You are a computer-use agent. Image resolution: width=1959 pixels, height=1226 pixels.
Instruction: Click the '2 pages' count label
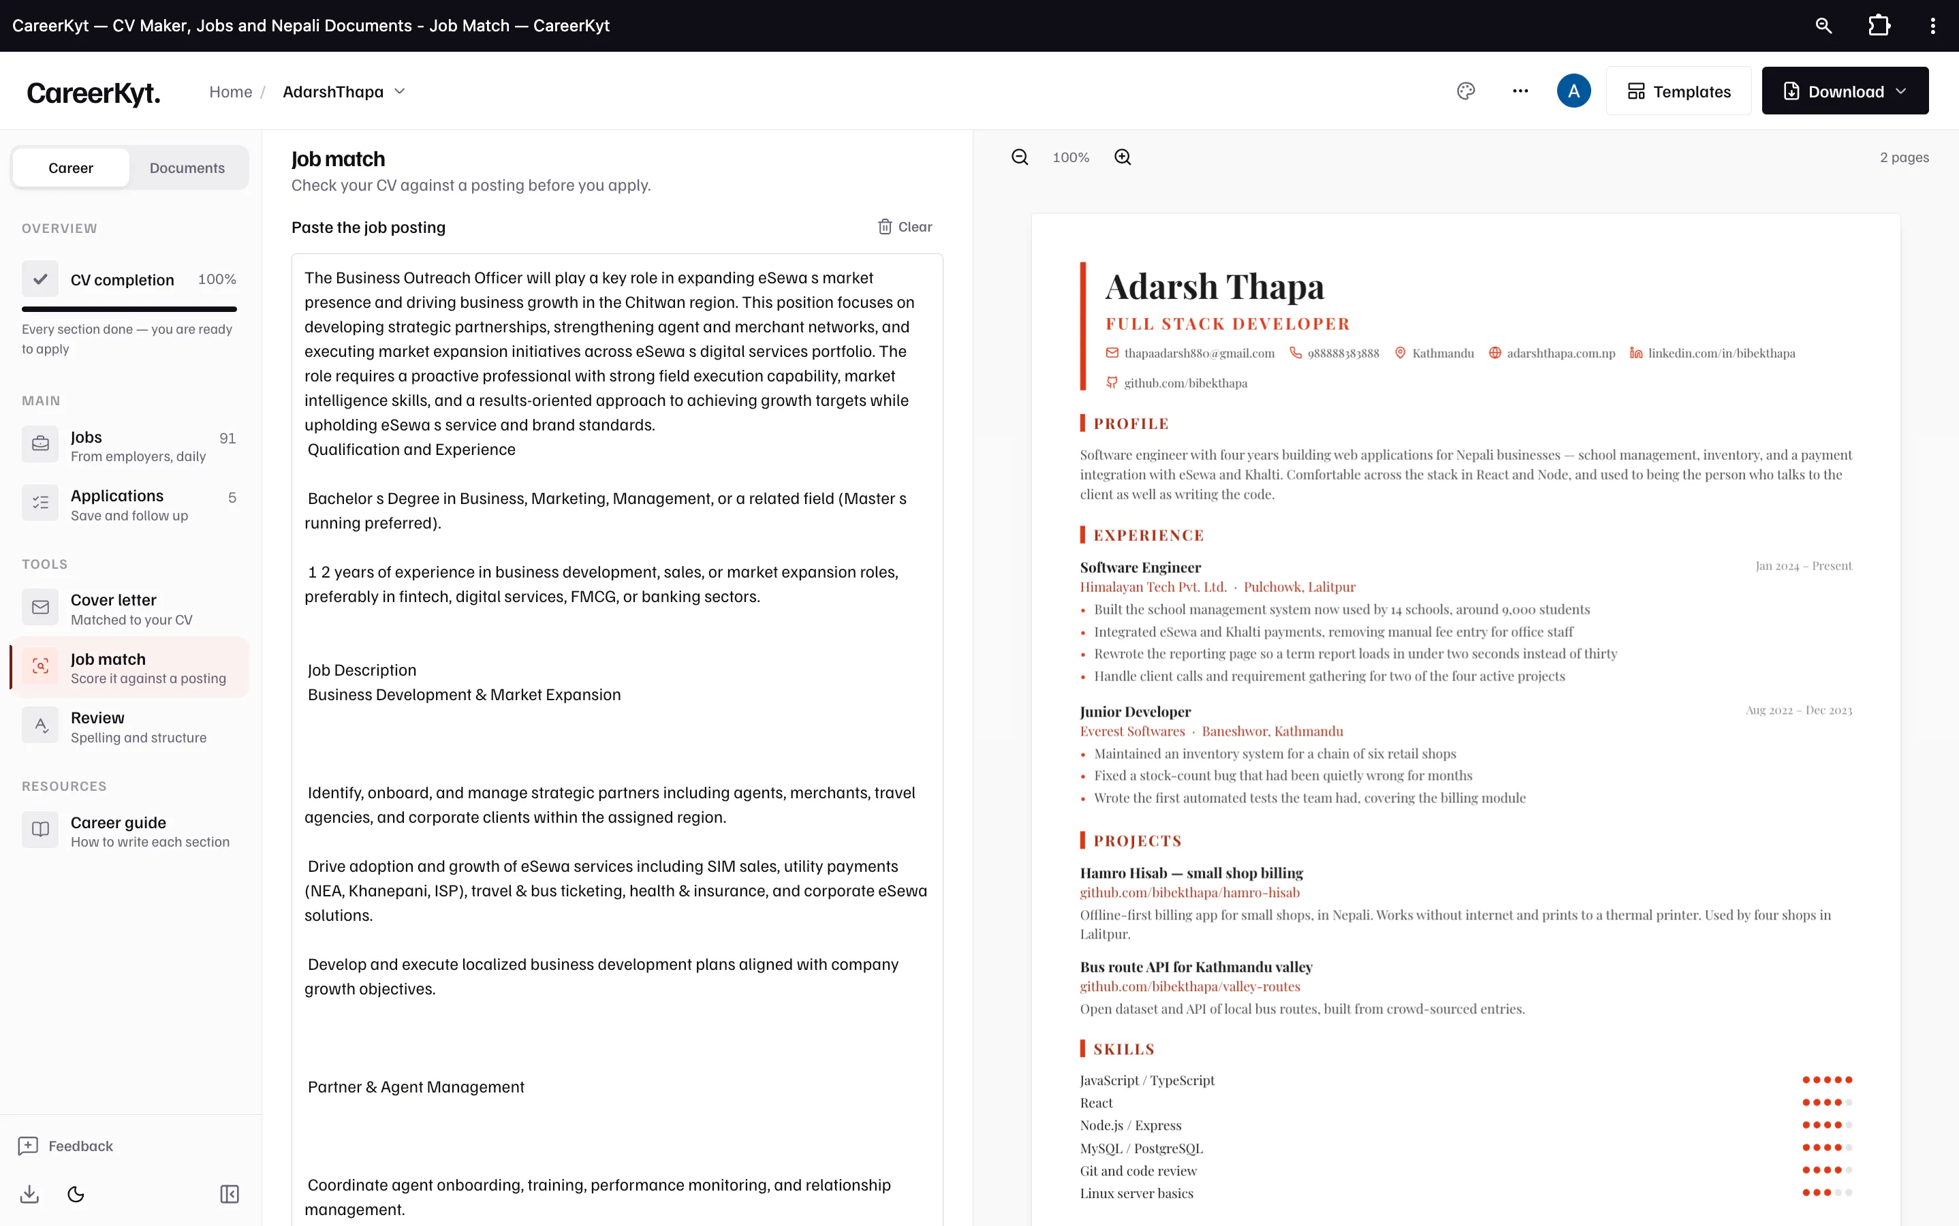point(1904,157)
